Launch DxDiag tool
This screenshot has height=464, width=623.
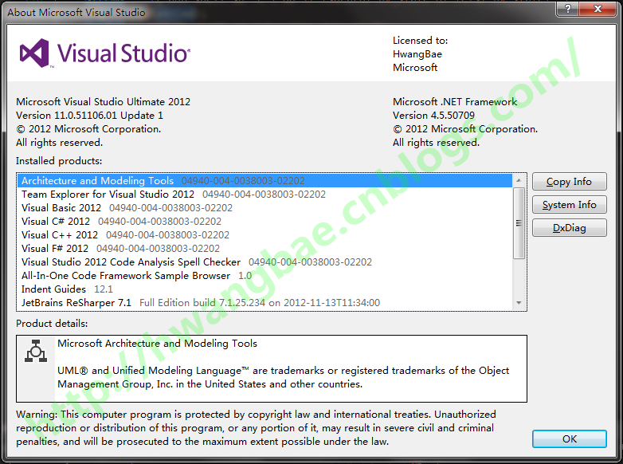(569, 227)
